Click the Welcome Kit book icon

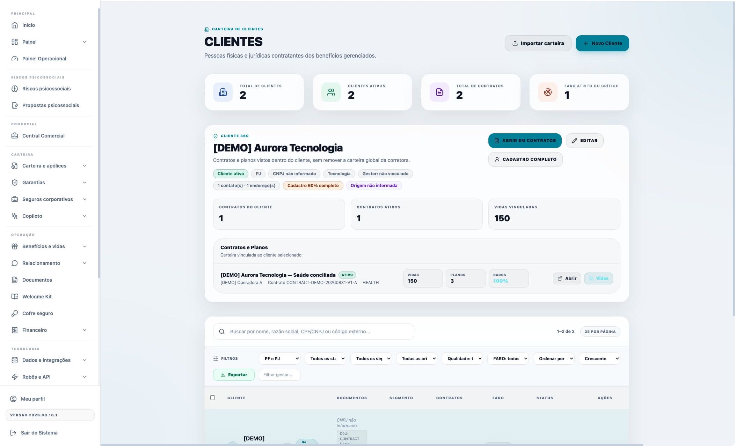[15, 297]
